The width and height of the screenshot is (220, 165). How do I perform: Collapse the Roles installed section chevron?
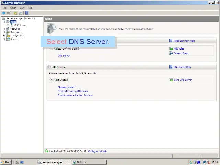[x=51, y=48]
